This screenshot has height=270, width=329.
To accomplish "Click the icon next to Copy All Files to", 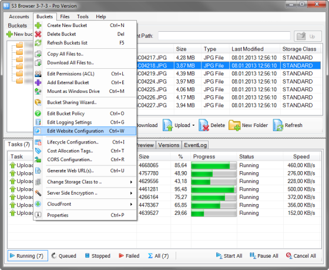I will (x=38, y=54).
